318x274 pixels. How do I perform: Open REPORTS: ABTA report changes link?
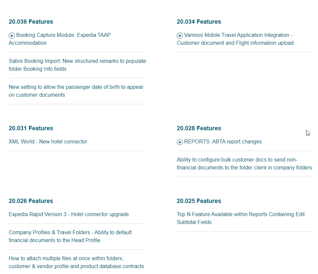pyautogui.click(x=219, y=141)
